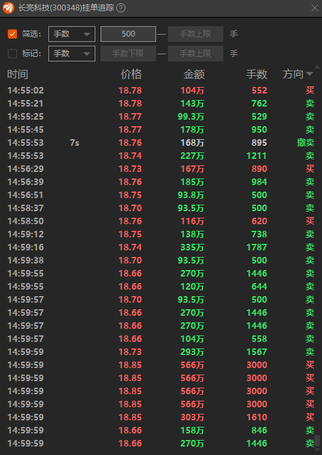Click the vertical scrollbar thumb at bottom
The height and width of the screenshot is (455, 322).
click(x=317, y=441)
